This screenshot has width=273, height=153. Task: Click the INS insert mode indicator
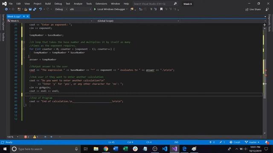point(176,142)
